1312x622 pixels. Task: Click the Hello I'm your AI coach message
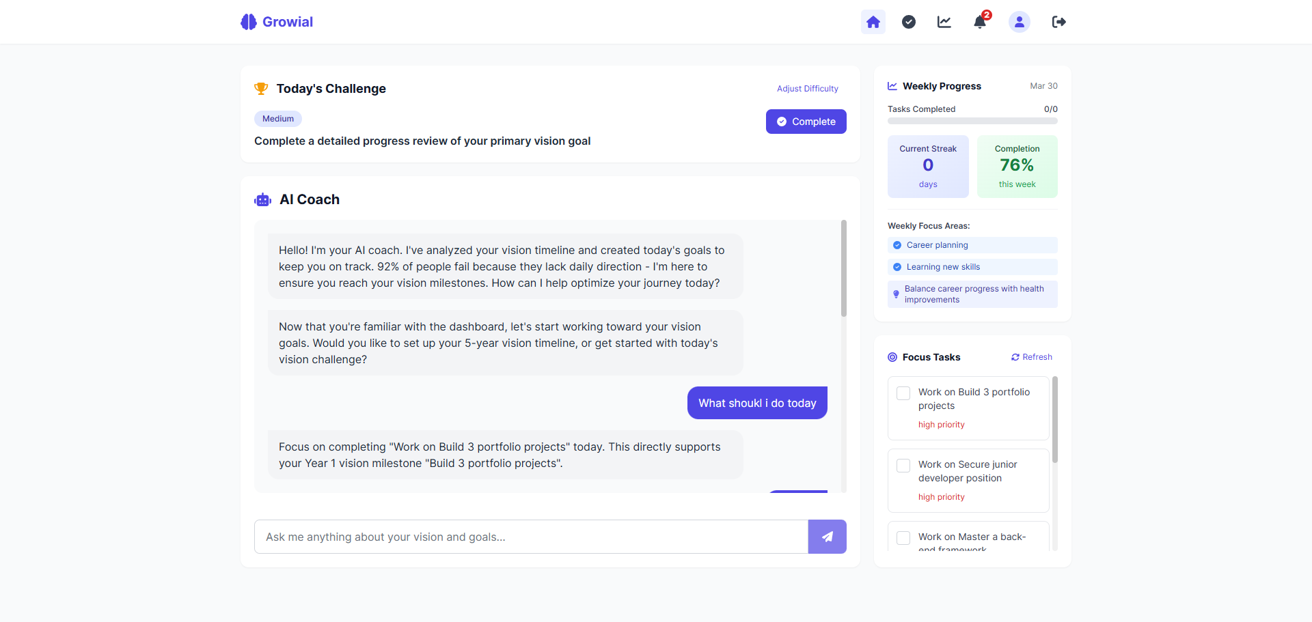[506, 266]
